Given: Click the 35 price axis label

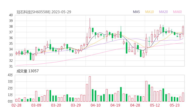Looking at the screenshot, I should tap(11, 44).
